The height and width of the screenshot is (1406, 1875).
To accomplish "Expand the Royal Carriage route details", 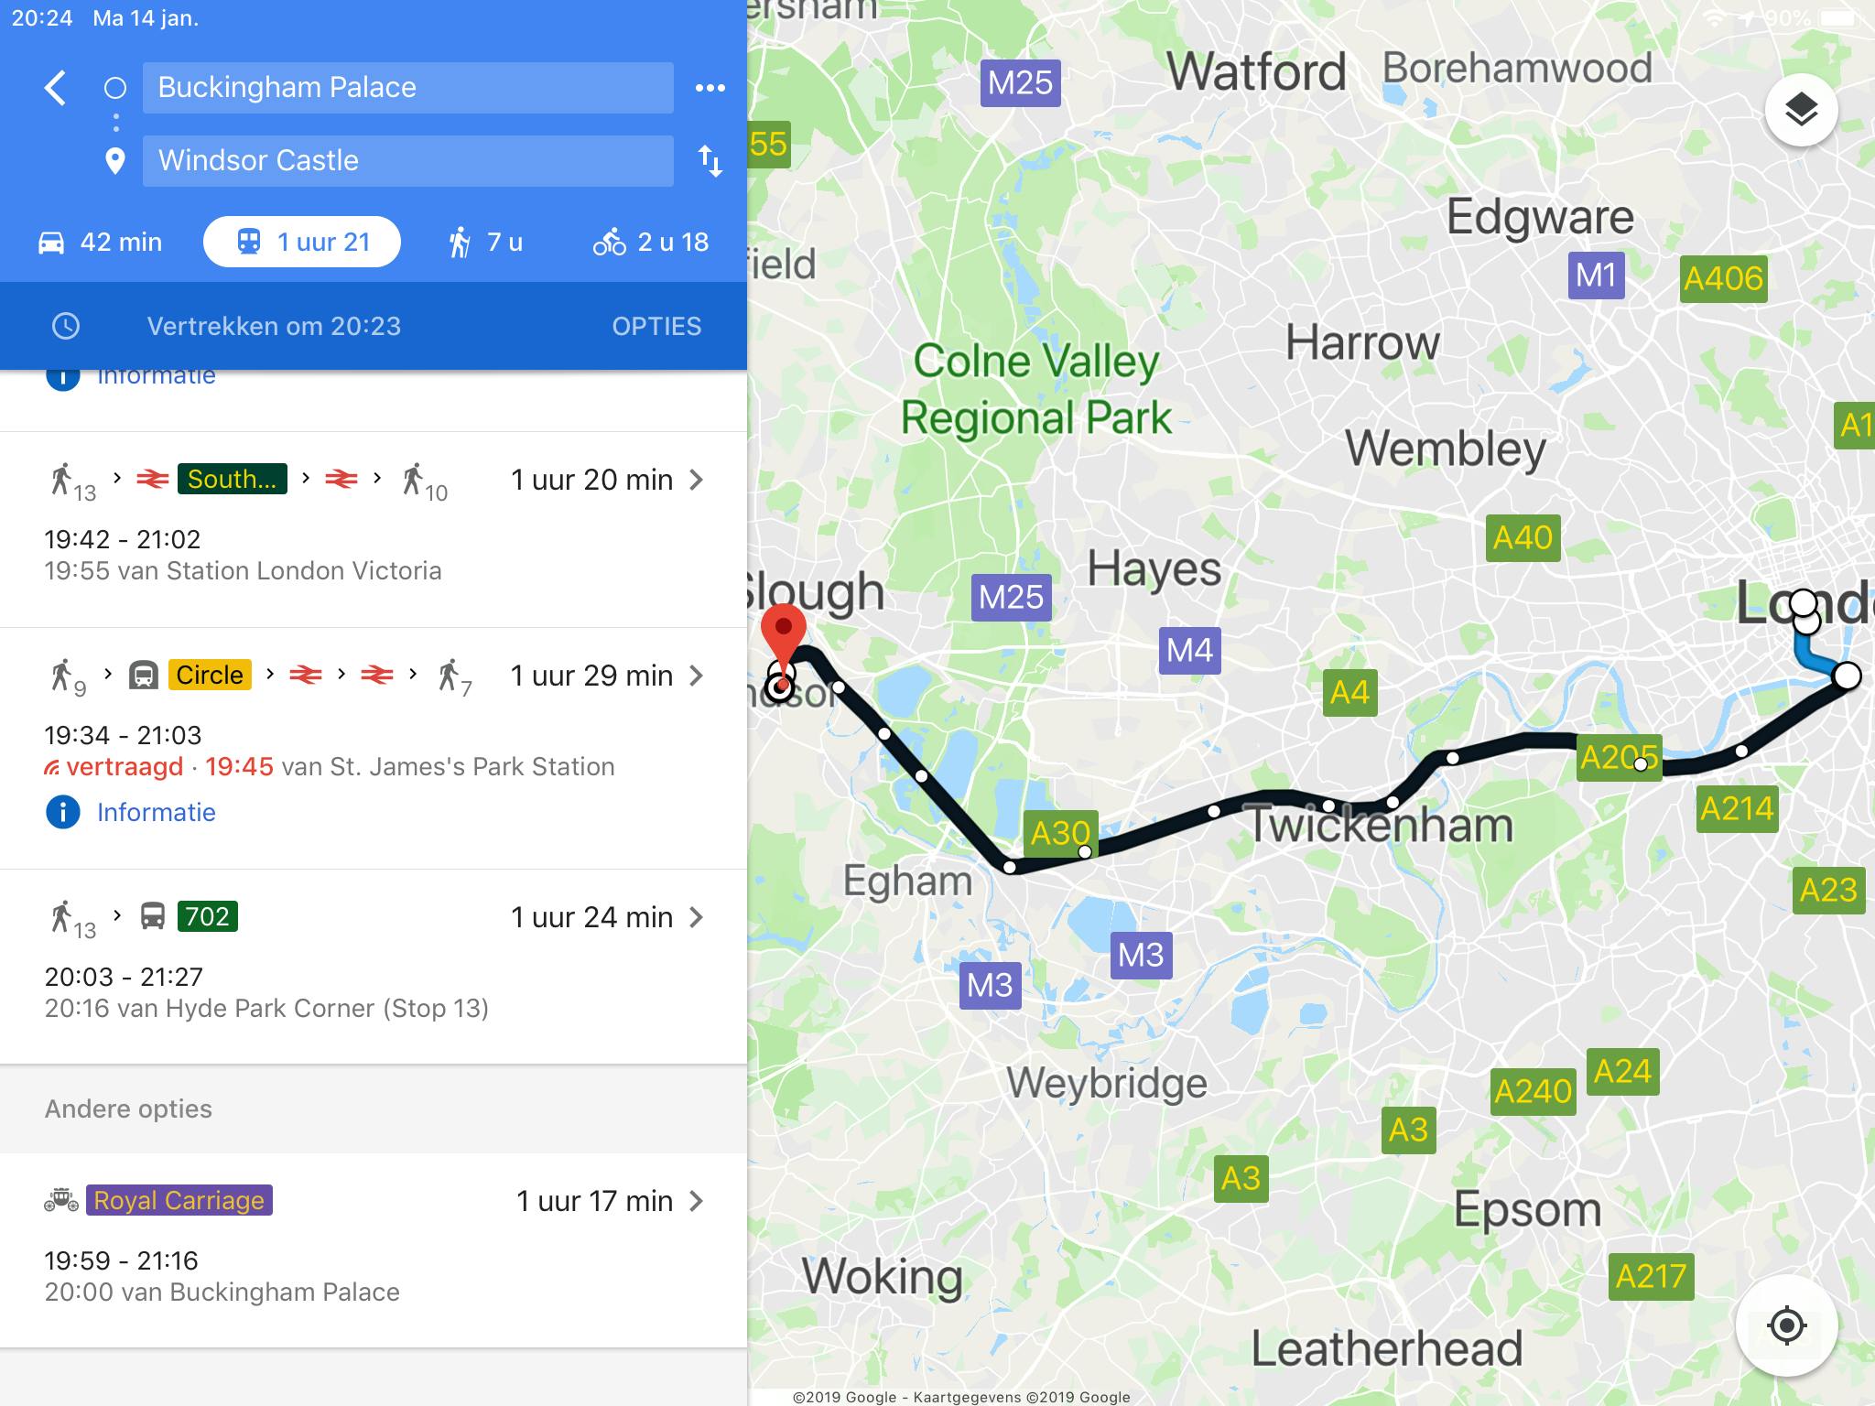I will 697,1201.
